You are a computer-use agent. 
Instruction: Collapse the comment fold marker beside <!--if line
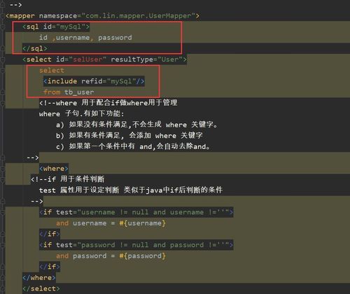[3, 179]
